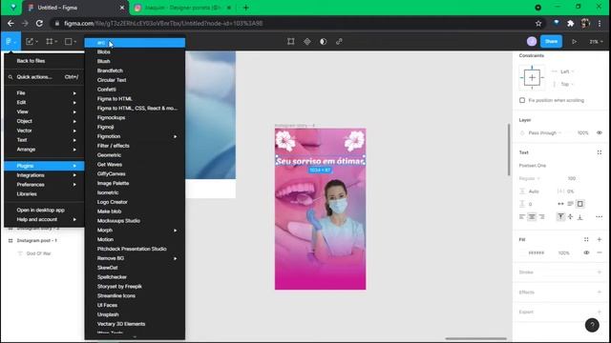Viewport: 611px width, 343px height.
Task: Set text vertical align top
Action: pos(560,216)
